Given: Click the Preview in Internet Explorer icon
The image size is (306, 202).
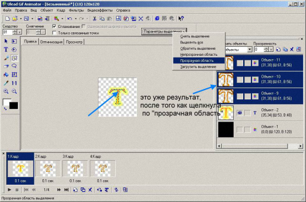Looking at the screenshot, I should pos(157,18).
